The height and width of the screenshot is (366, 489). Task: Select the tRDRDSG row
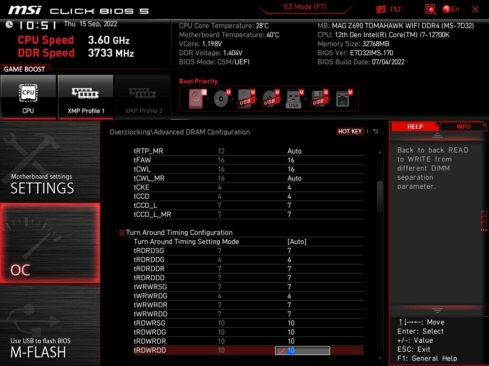248,251
